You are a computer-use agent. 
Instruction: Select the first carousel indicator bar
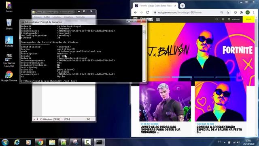pos(160,77)
